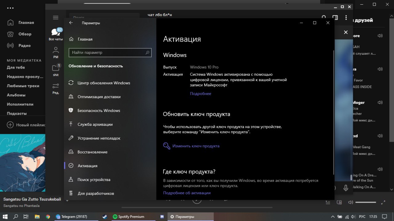Click artist Sangatsu no Phantasia

[22, 206]
